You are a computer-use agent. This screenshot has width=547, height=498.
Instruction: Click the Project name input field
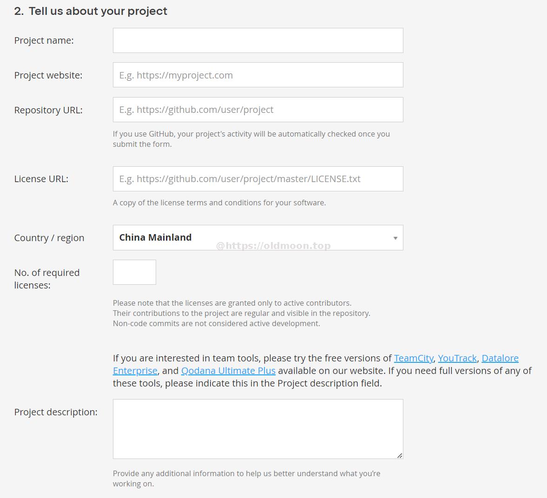click(x=258, y=40)
